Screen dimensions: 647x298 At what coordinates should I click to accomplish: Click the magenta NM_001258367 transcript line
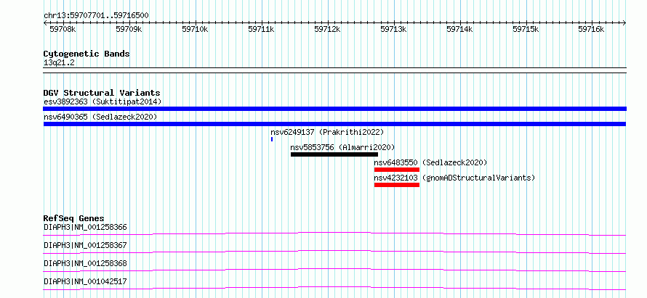(334, 252)
